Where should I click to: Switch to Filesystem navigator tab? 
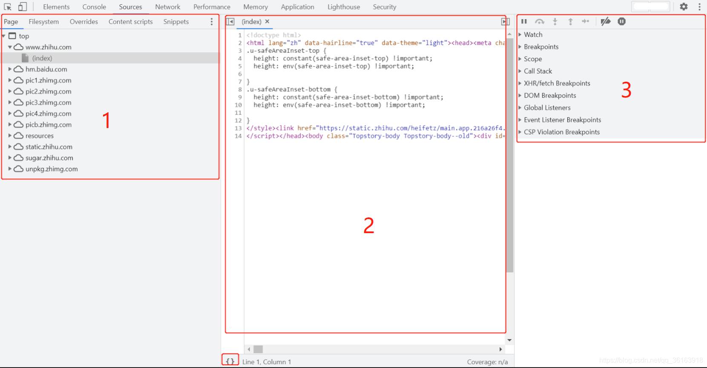(44, 22)
